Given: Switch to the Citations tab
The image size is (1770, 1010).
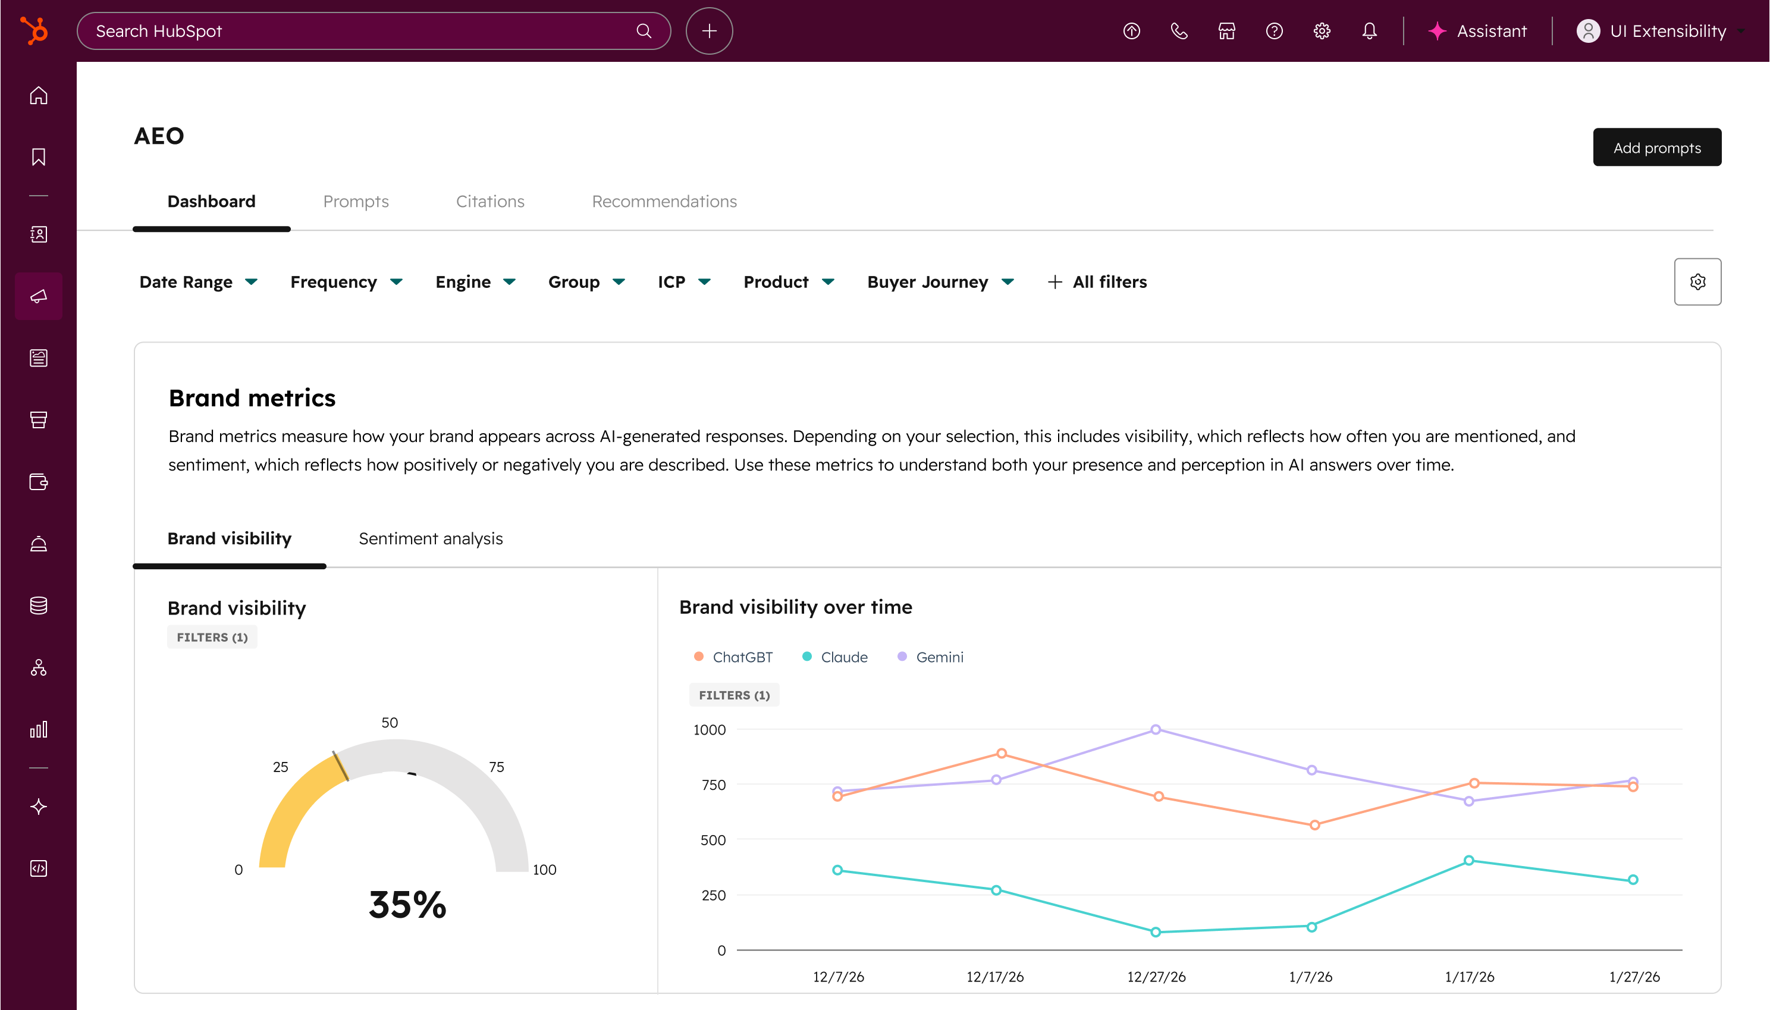Looking at the screenshot, I should point(489,201).
